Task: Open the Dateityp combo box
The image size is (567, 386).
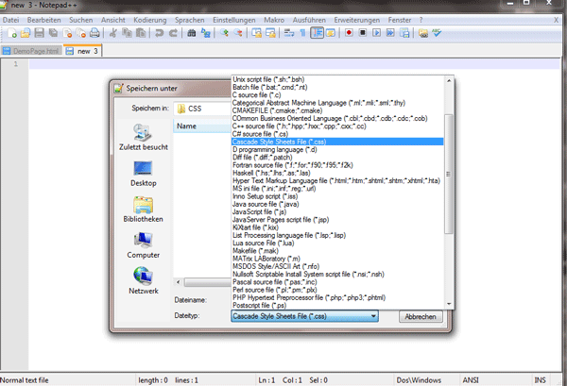Action: click(x=305, y=316)
